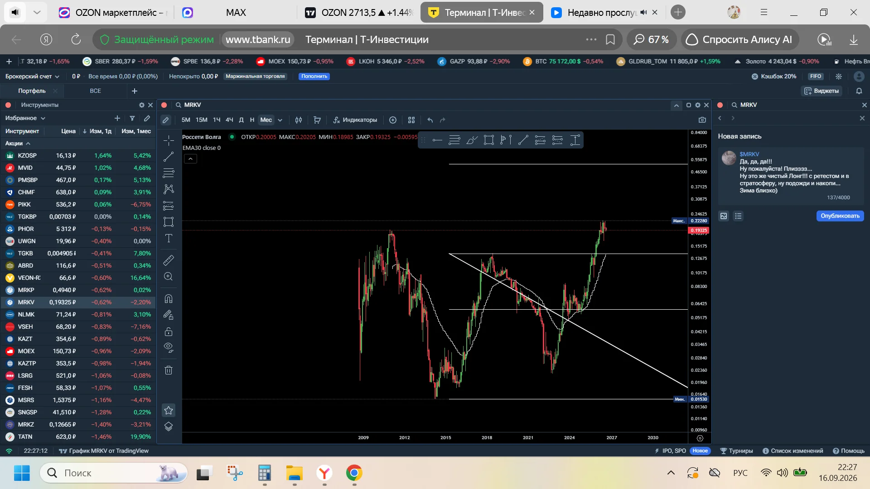The image size is (870, 489).
Task: Toggle the FIFO setting
Action: click(816, 77)
